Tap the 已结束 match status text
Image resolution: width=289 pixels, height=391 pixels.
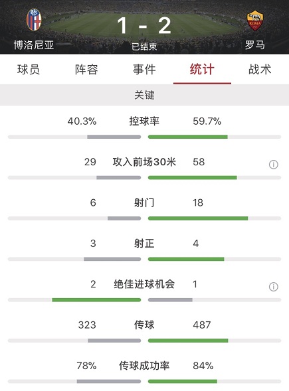[144, 46]
